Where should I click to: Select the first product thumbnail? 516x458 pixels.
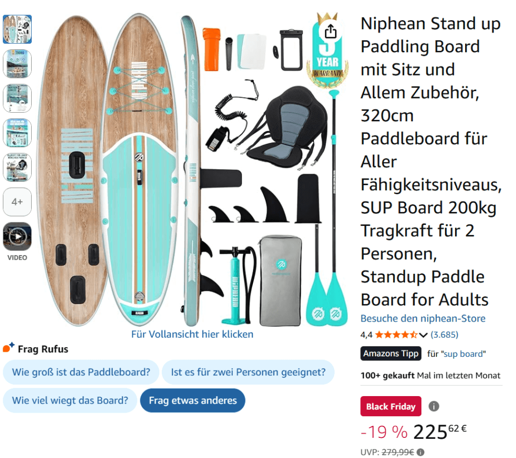17,30
